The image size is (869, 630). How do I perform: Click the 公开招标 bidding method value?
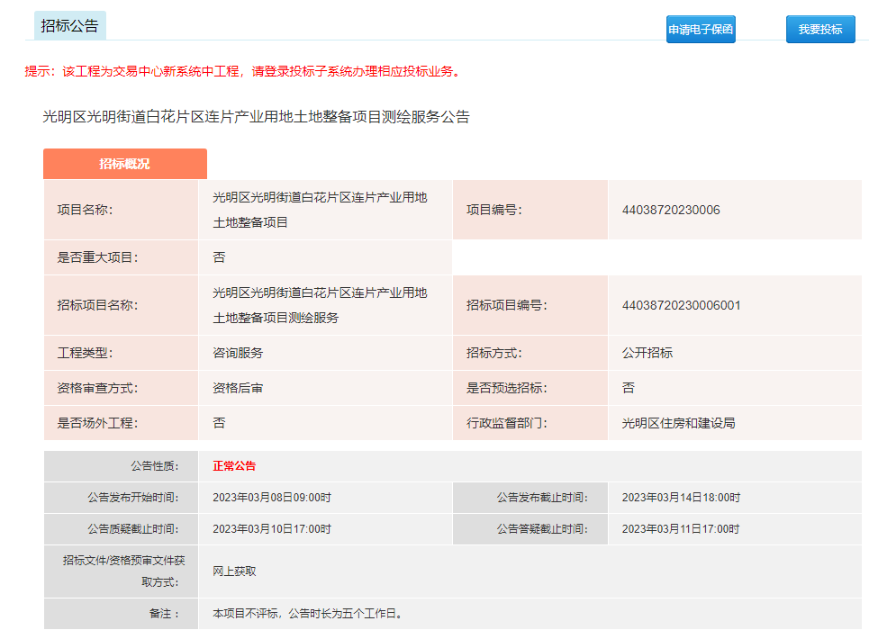(x=647, y=353)
